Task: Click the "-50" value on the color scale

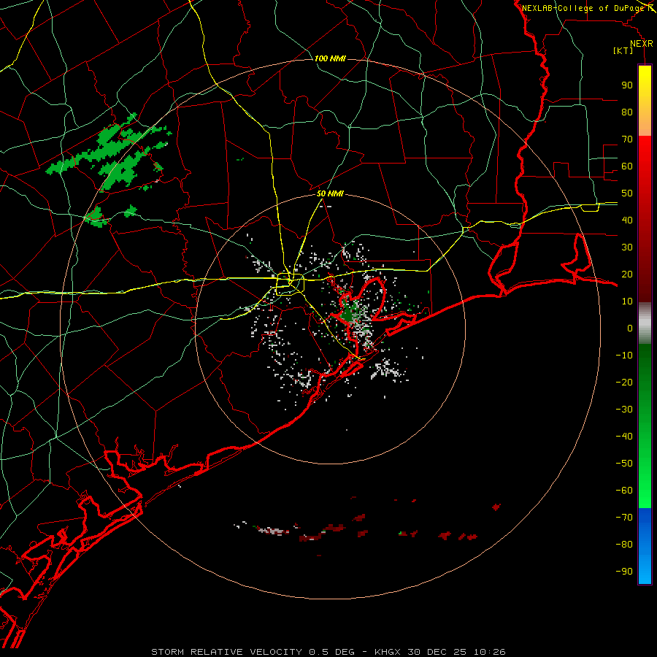Action: [x=624, y=464]
